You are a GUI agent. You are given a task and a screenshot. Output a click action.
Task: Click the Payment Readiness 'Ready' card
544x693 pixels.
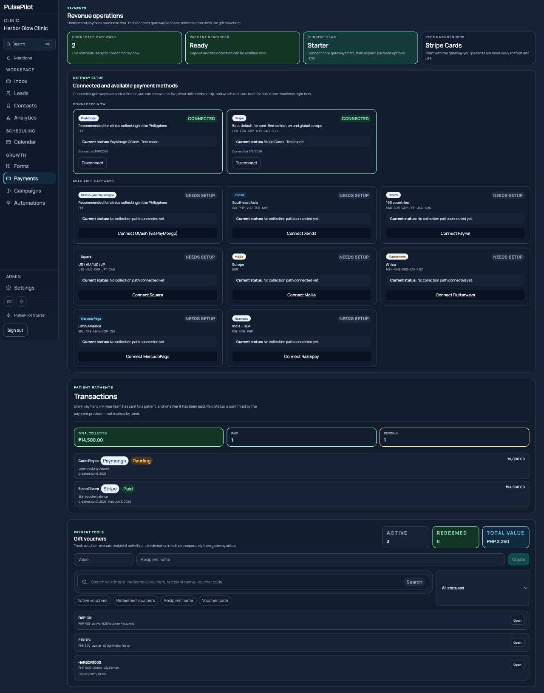coord(242,48)
